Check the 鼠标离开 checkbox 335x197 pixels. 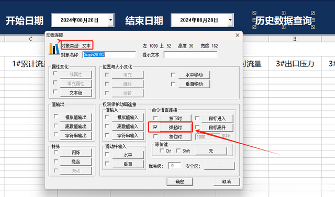click(197, 127)
